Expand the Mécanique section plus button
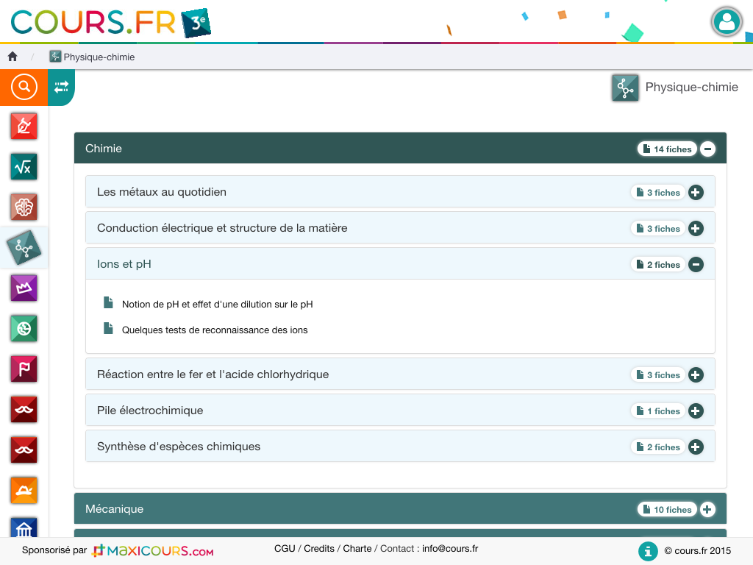 pyautogui.click(x=707, y=509)
